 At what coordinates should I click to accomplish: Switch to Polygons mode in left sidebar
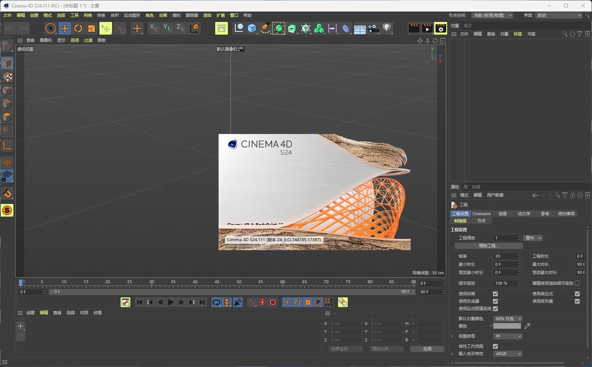[x=7, y=117]
